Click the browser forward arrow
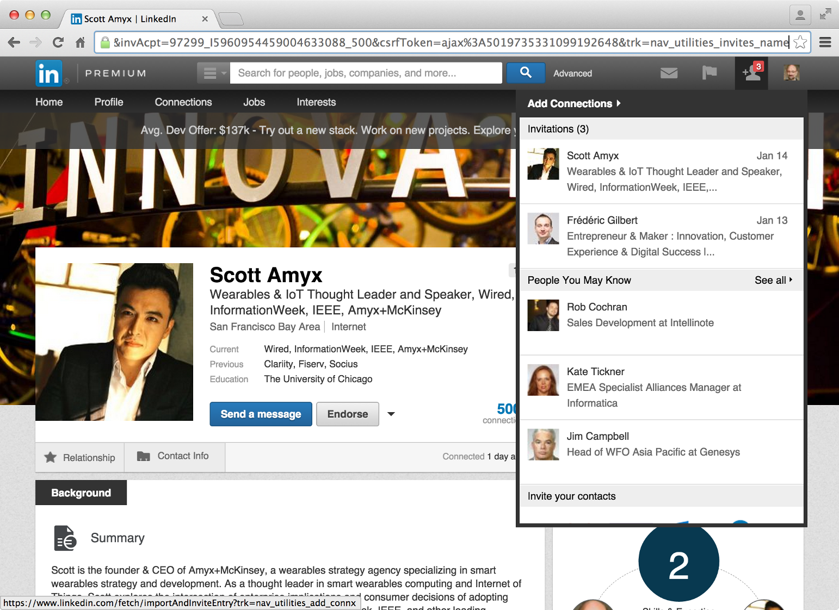This screenshot has height=610, width=839. (x=36, y=42)
